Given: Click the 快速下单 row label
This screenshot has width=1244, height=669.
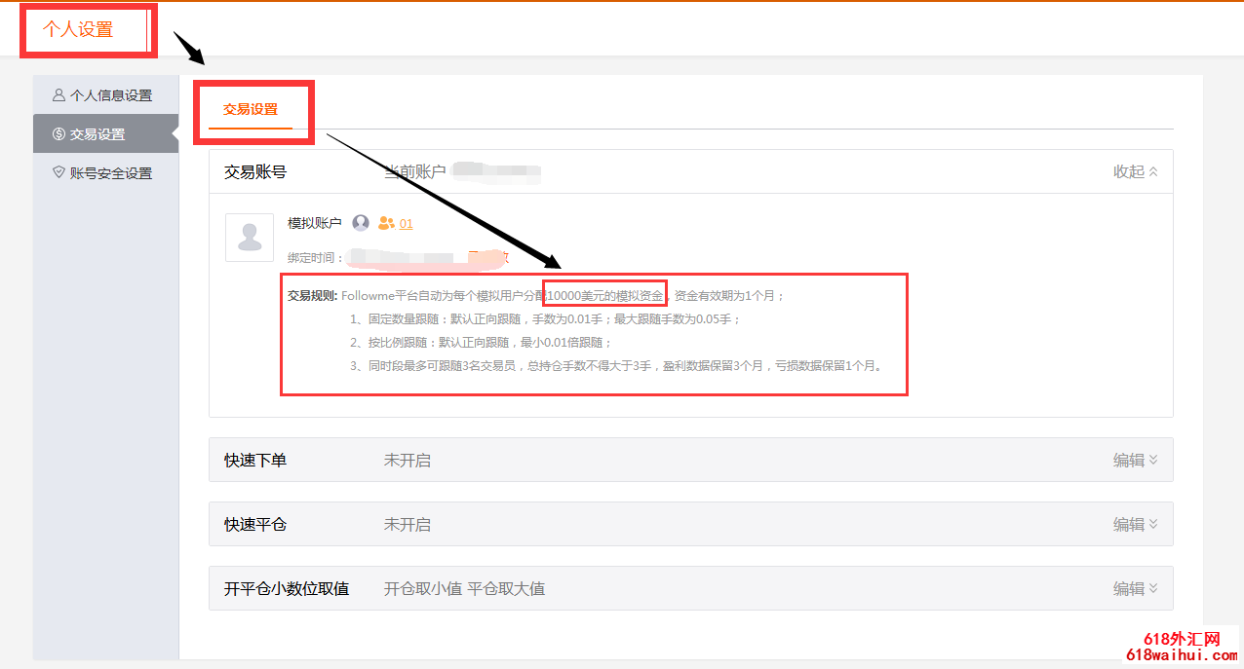Looking at the screenshot, I should click(x=255, y=460).
